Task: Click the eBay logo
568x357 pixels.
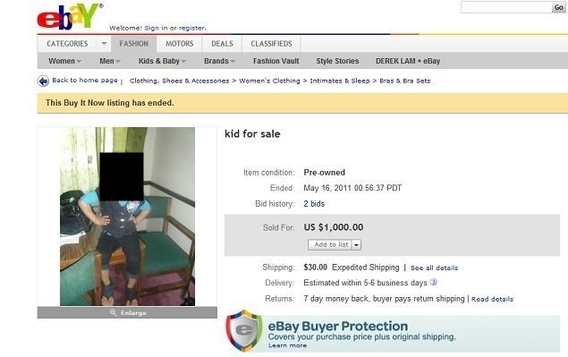Action: [68, 16]
